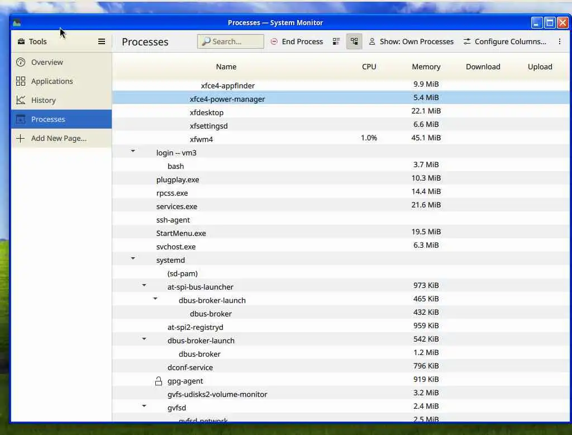Image resolution: width=572 pixels, height=435 pixels.
Task: Select the at-spi2-registryd process
Action: coord(340,326)
